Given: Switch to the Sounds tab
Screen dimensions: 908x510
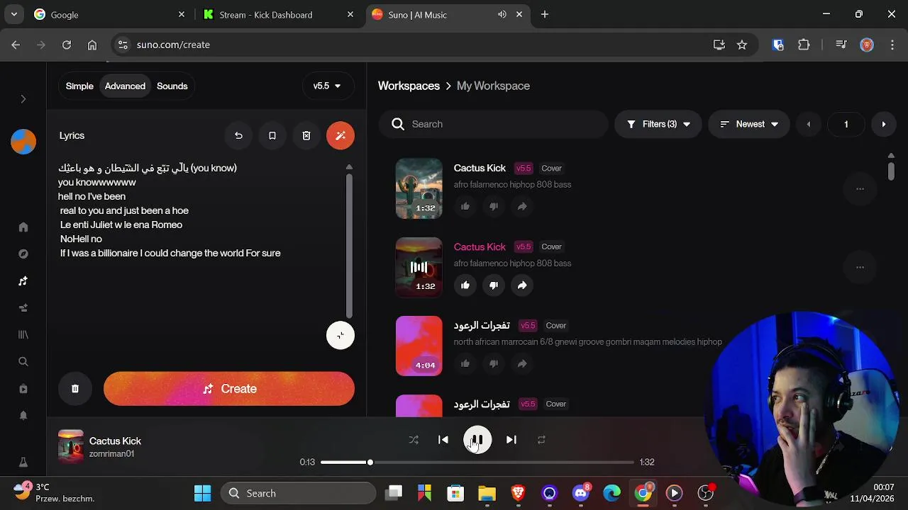Looking at the screenshot, I should click(x=172, y=86).
